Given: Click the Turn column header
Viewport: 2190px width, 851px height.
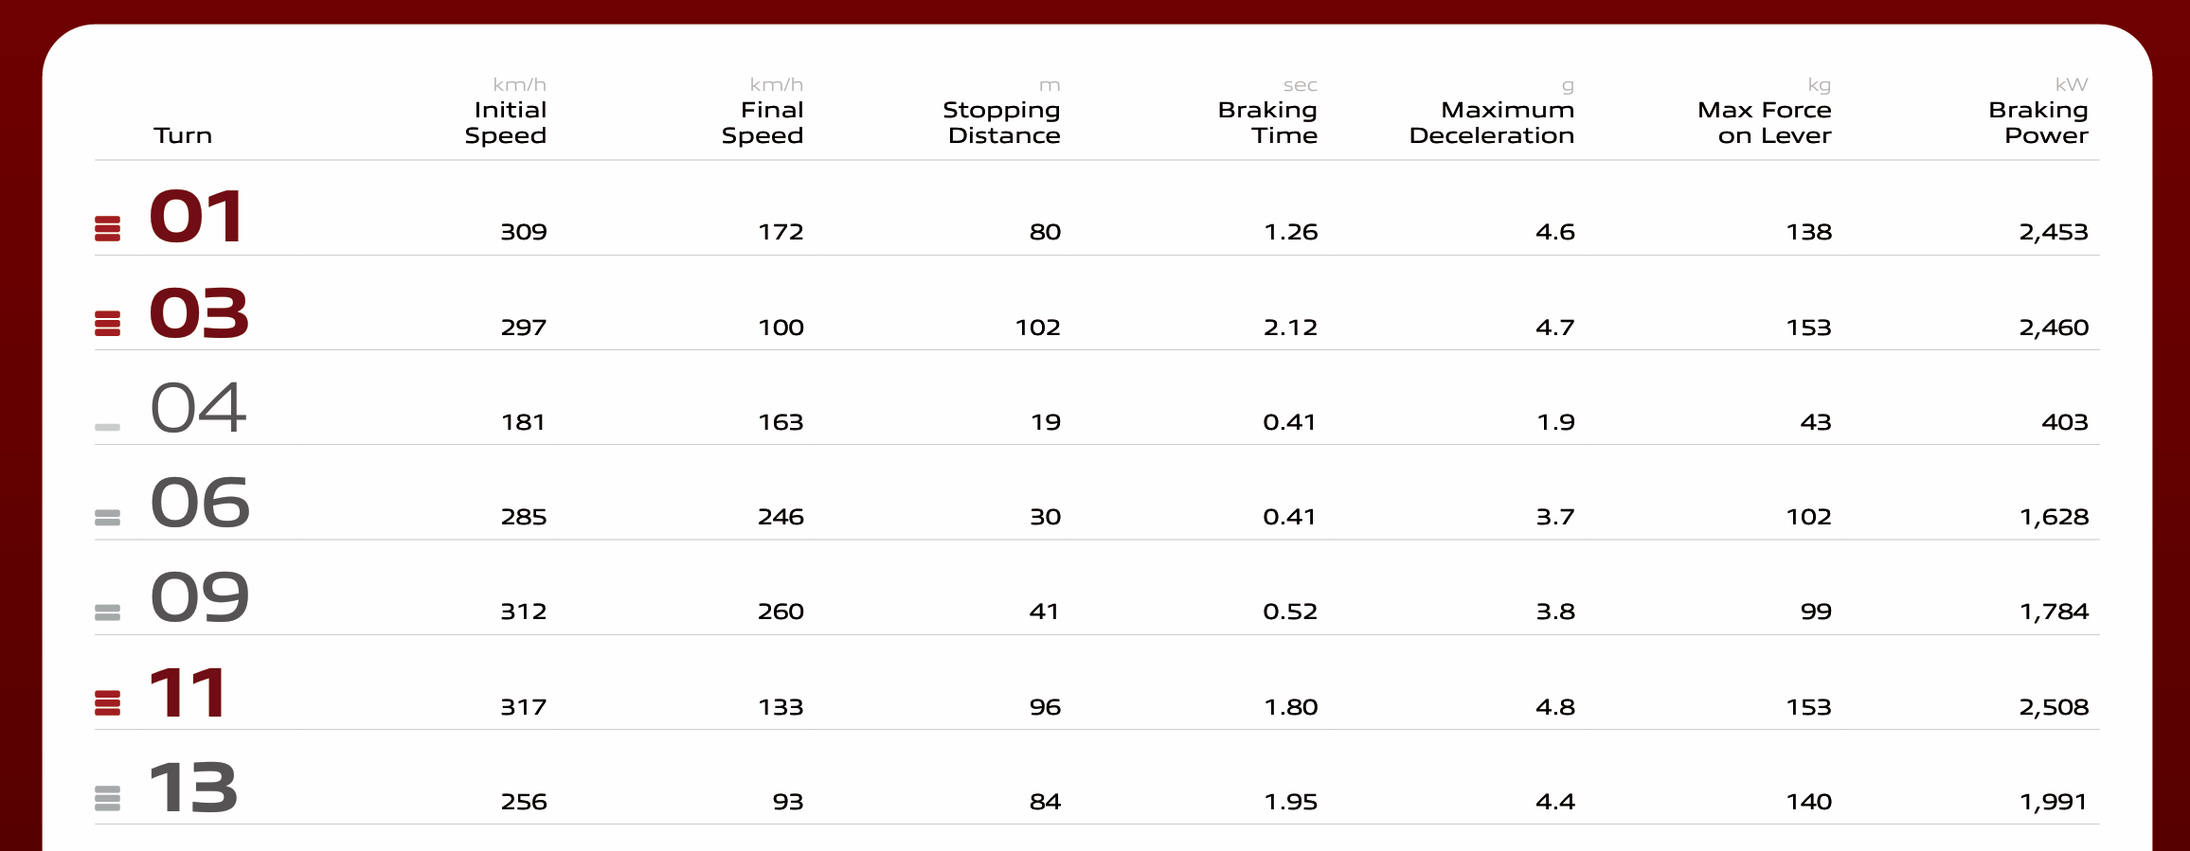Looking at the screenshot, I should click(x=183, y=135).
